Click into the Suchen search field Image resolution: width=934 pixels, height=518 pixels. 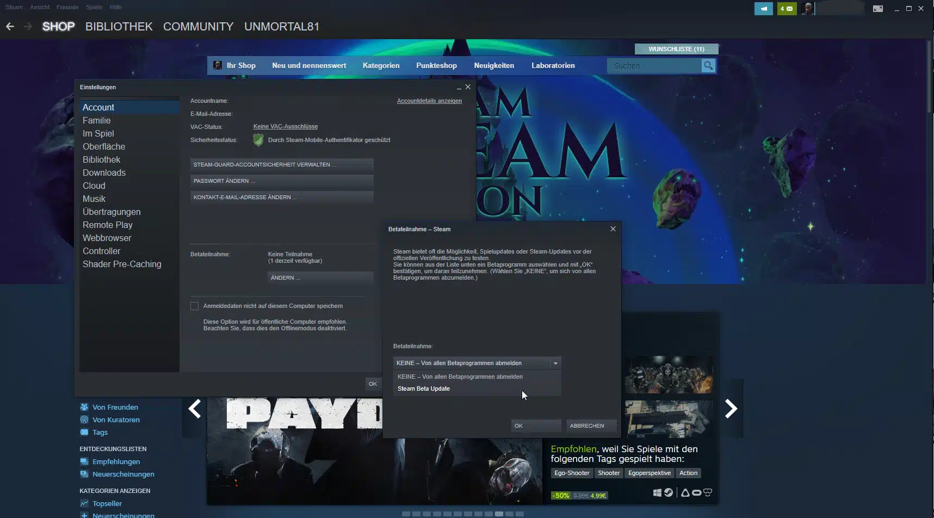click(x=654, y=66)
